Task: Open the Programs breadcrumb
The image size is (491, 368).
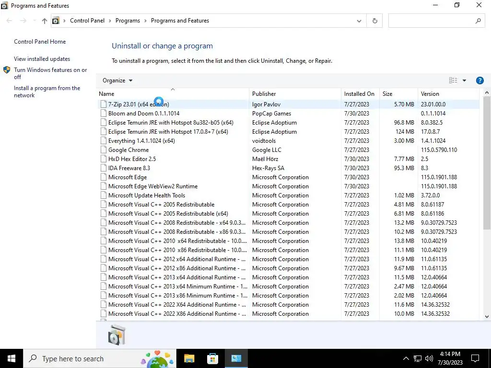Action: pos(128,21)
